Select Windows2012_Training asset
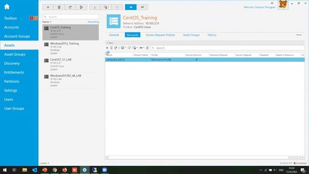Viewport: 309px width, 174px height. (x=70, y=48)
